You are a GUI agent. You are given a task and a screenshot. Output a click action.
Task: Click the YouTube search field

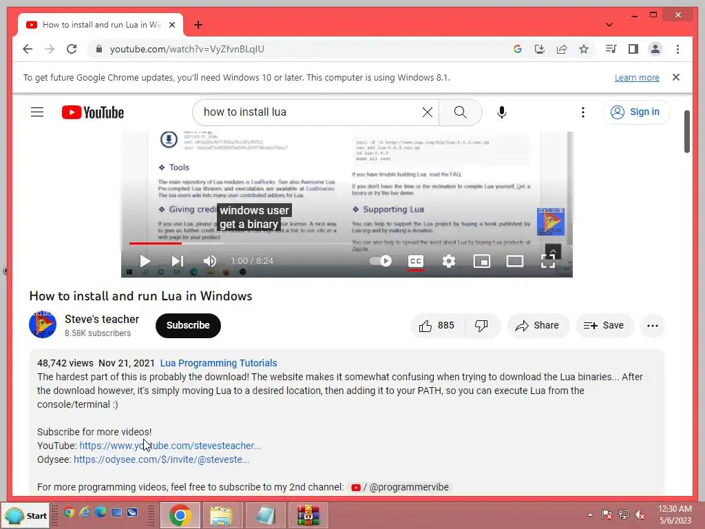point(311,112)
